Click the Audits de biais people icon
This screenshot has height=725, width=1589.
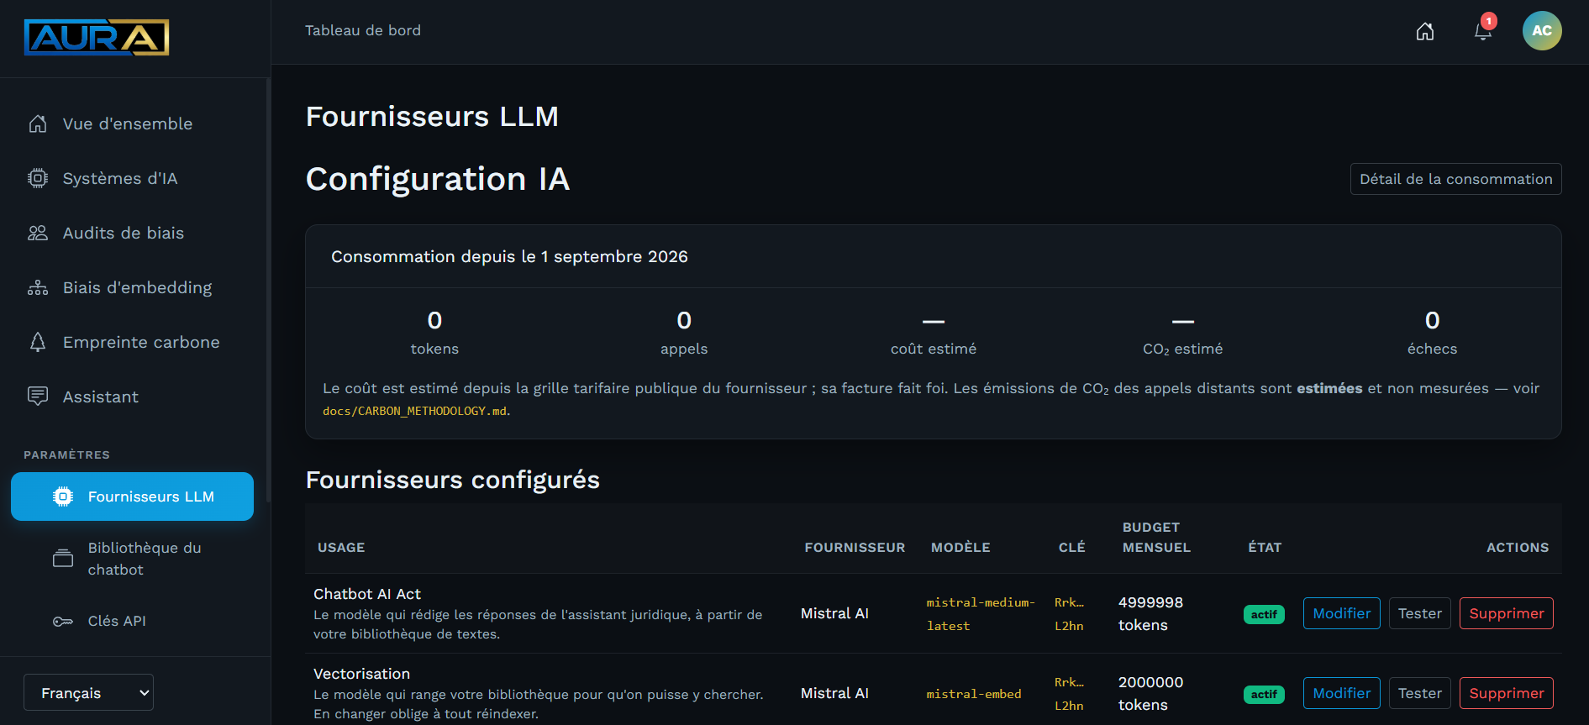38,233
